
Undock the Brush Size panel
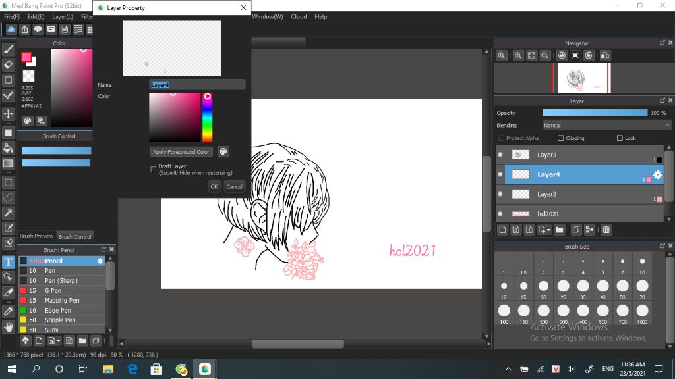point(662,246)
